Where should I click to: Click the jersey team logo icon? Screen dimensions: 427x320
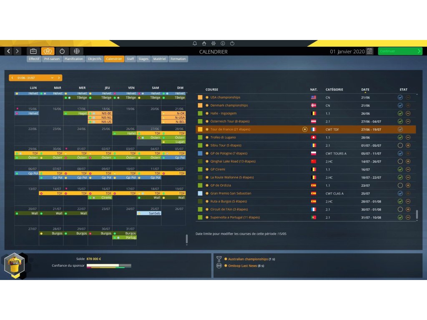14,265
